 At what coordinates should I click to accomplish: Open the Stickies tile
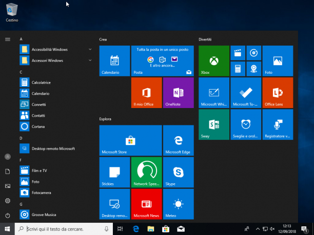(114, 172)
